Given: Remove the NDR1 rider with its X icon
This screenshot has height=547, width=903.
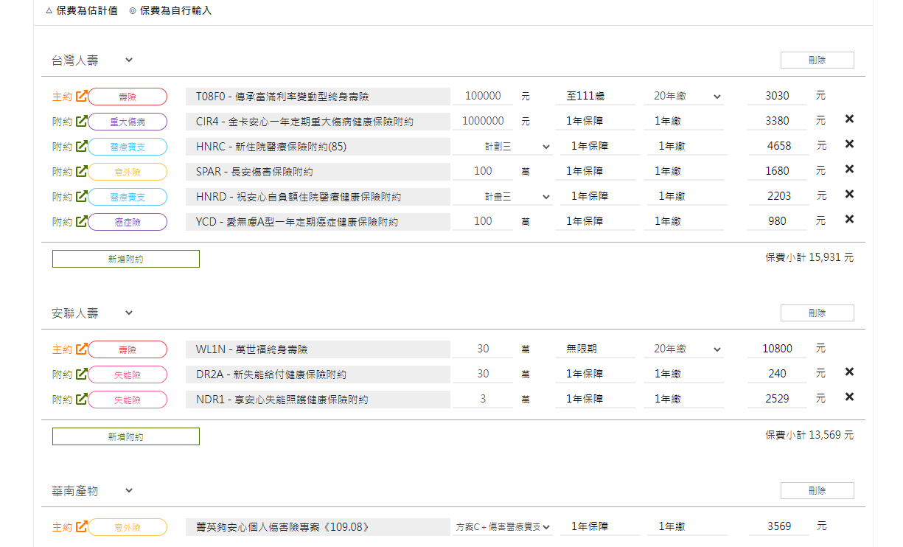Looking at the screenshot, I should [x=849, y=397].
